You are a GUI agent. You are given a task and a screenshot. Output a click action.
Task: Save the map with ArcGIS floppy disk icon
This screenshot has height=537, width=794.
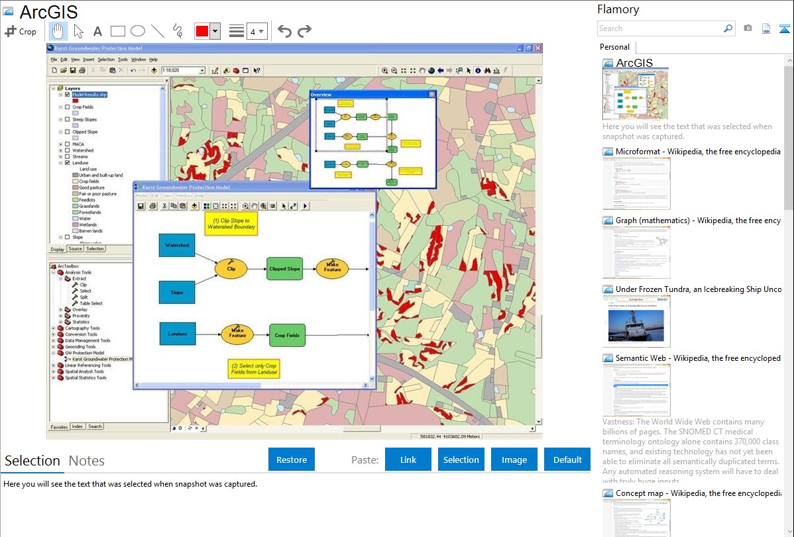(x=73, y=70)
